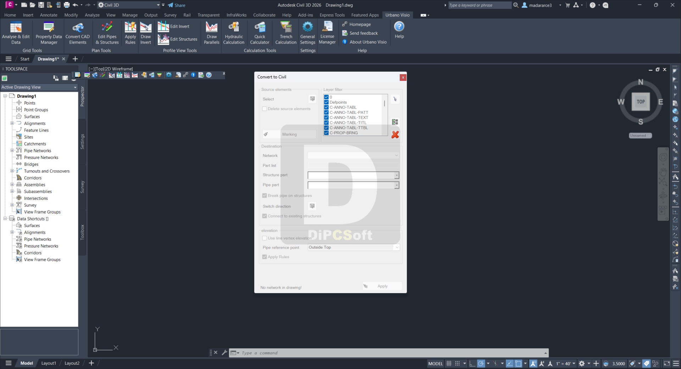The image size is (681, 369).
Task: Open annotation scale 1" = 40' dropdown
Action: [566, 363]
